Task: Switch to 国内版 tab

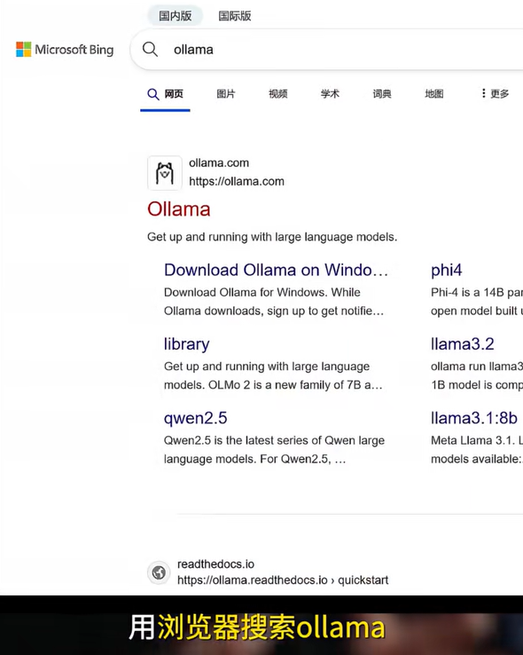Action: [176, 16]
